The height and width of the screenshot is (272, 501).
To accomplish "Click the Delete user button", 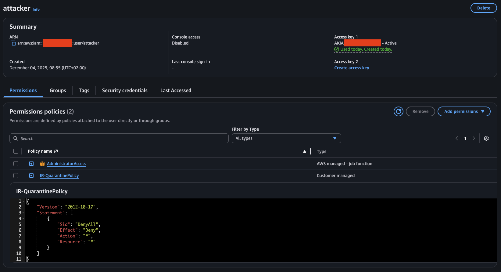I will [x=483, y=8].
